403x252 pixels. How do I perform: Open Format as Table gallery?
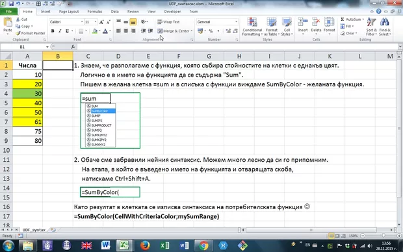point(272,27)
